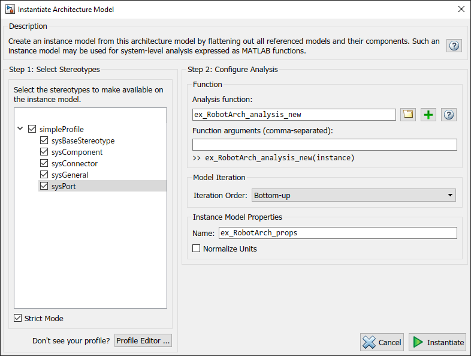The width and height of the screenshot is (471, 356).
Task: Click the instance model Name field
Action: point(337,233)
